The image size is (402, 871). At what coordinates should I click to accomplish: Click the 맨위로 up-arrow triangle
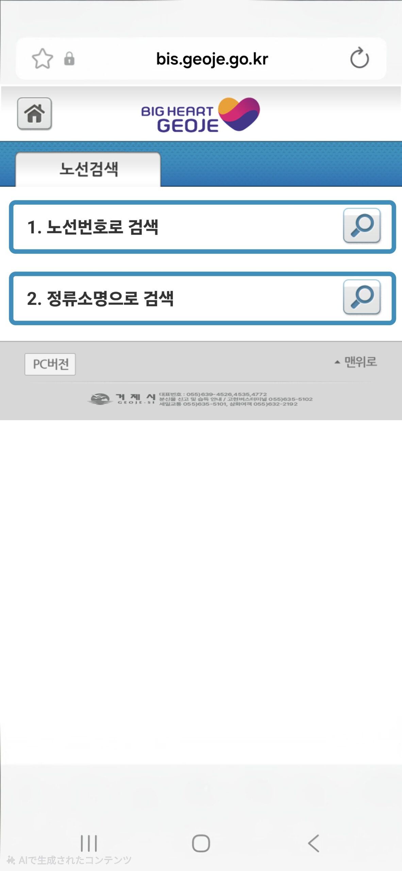pyautogui.click(x=337, y=362)
